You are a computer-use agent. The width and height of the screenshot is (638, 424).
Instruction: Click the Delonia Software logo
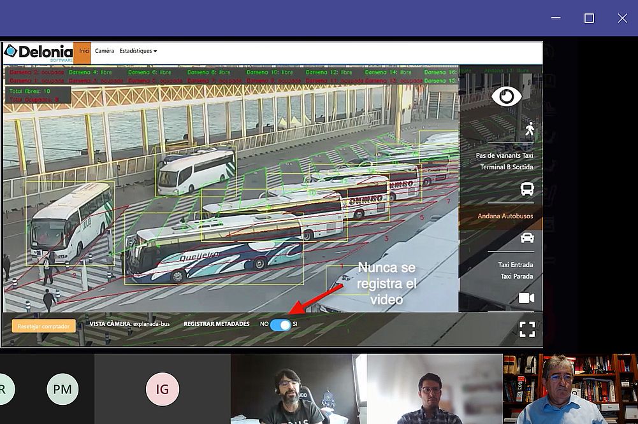[38, 53]
